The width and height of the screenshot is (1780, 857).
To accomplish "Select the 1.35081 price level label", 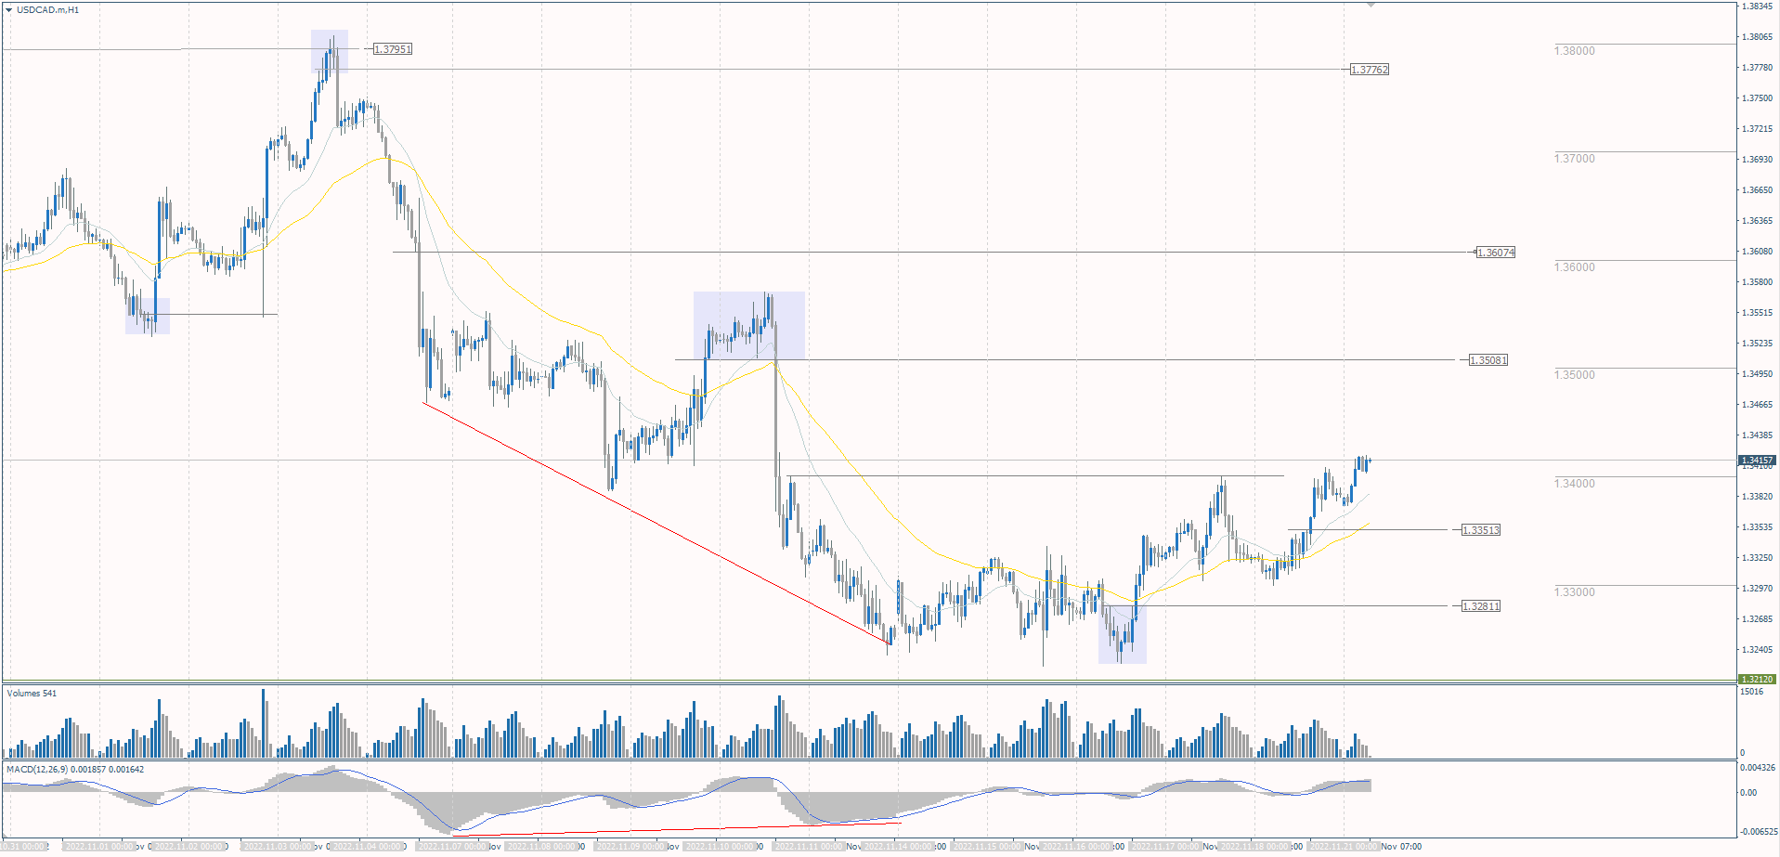I will pos(1488,360).
